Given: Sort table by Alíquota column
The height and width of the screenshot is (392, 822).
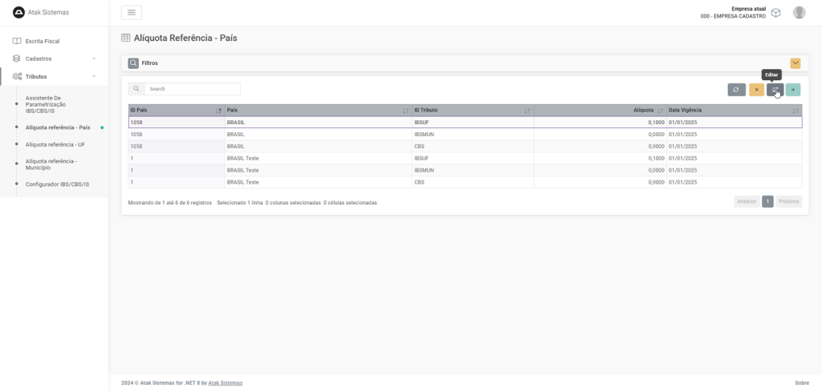Looking at the screenshot, I should (643, 110).
